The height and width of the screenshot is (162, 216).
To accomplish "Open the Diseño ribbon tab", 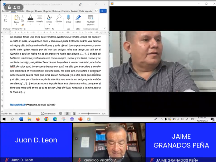I will (38, 11).
